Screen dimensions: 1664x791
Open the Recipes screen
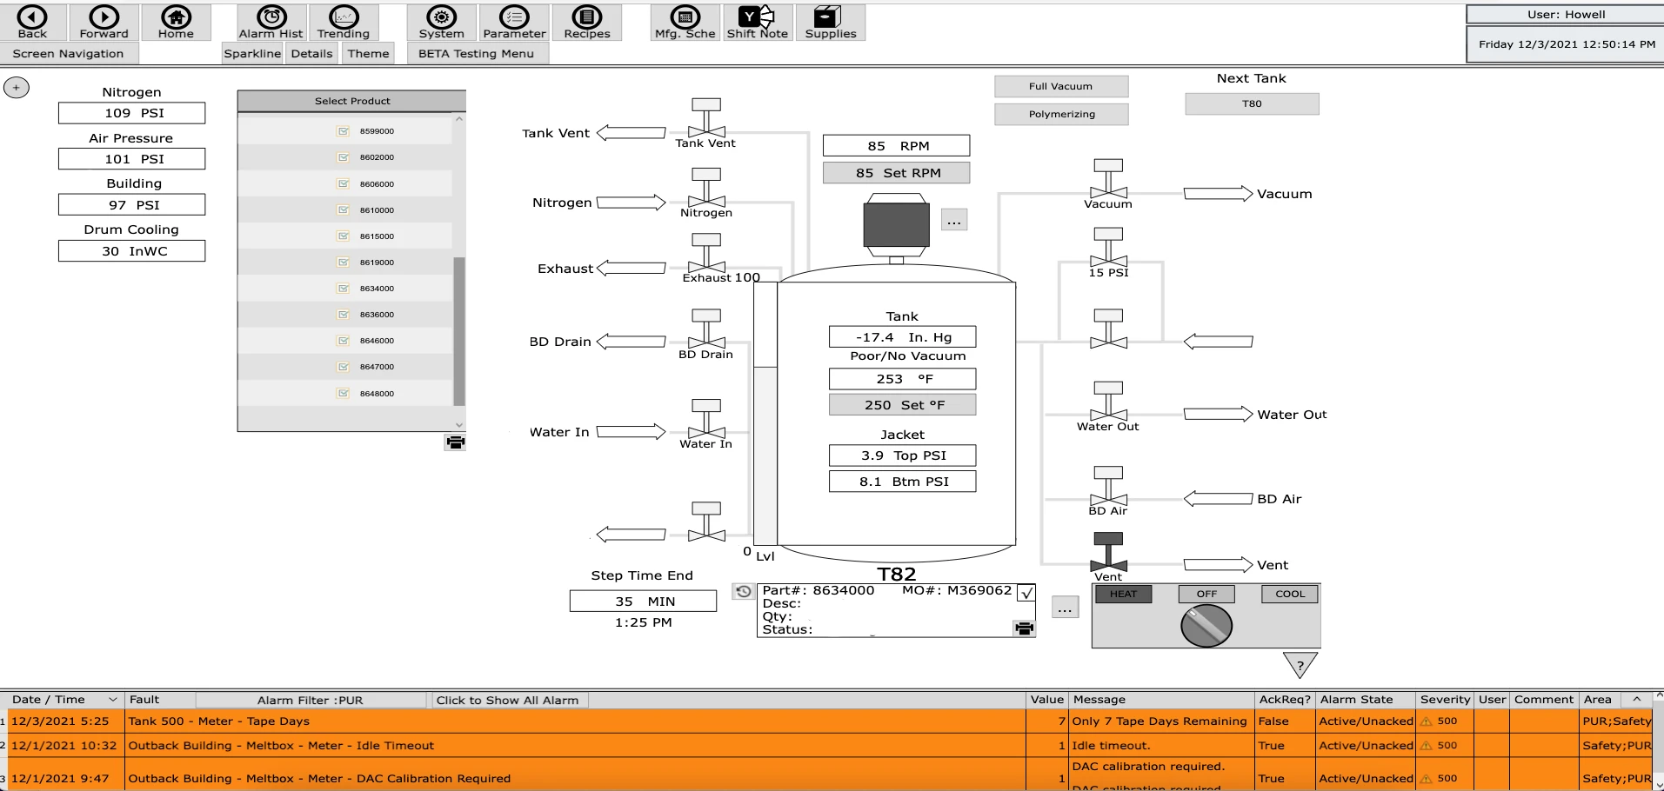tap(586, 22)
